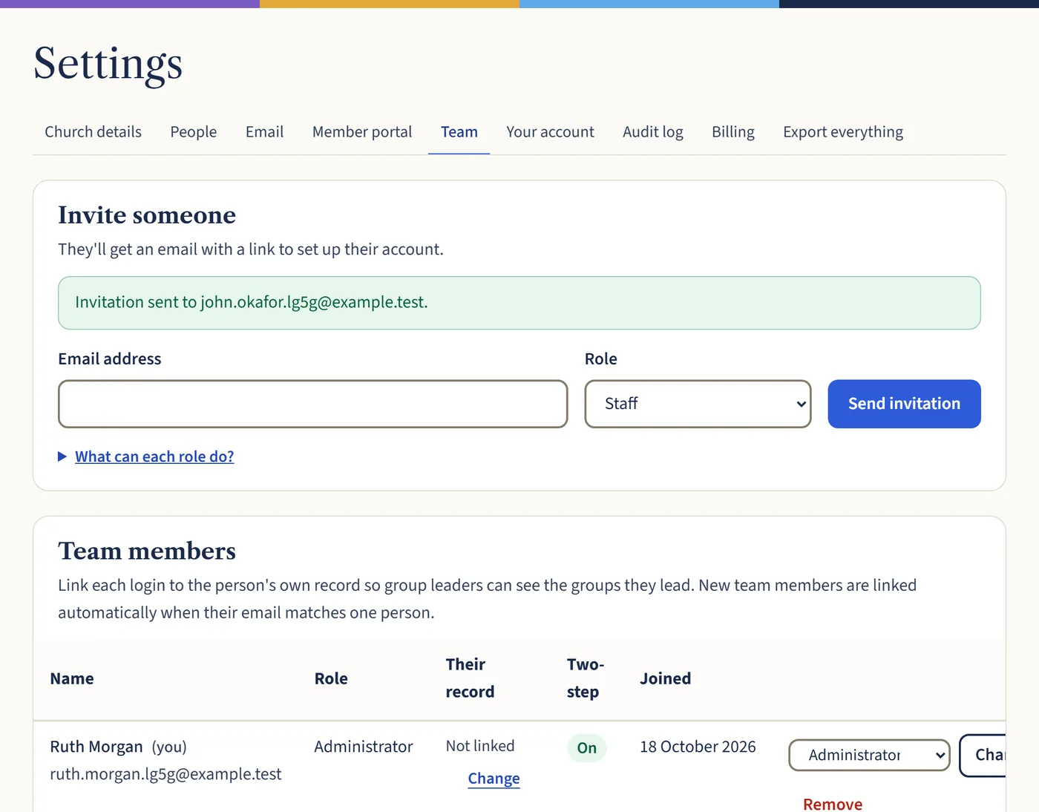Click the Email address input field
Screen dimensions: 1039x812
tap(313, 404)
